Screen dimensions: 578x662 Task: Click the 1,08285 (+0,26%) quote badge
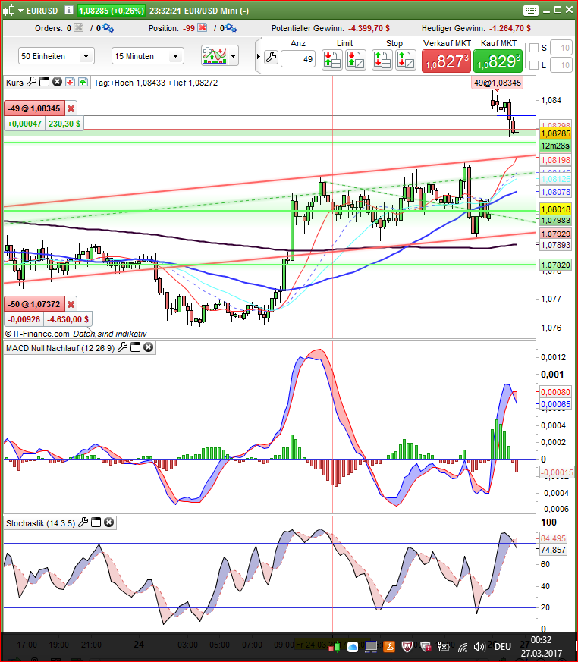coord(112,11)
